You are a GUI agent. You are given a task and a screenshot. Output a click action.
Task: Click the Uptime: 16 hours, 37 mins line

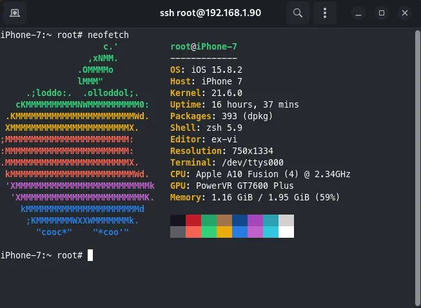[235, 104]
